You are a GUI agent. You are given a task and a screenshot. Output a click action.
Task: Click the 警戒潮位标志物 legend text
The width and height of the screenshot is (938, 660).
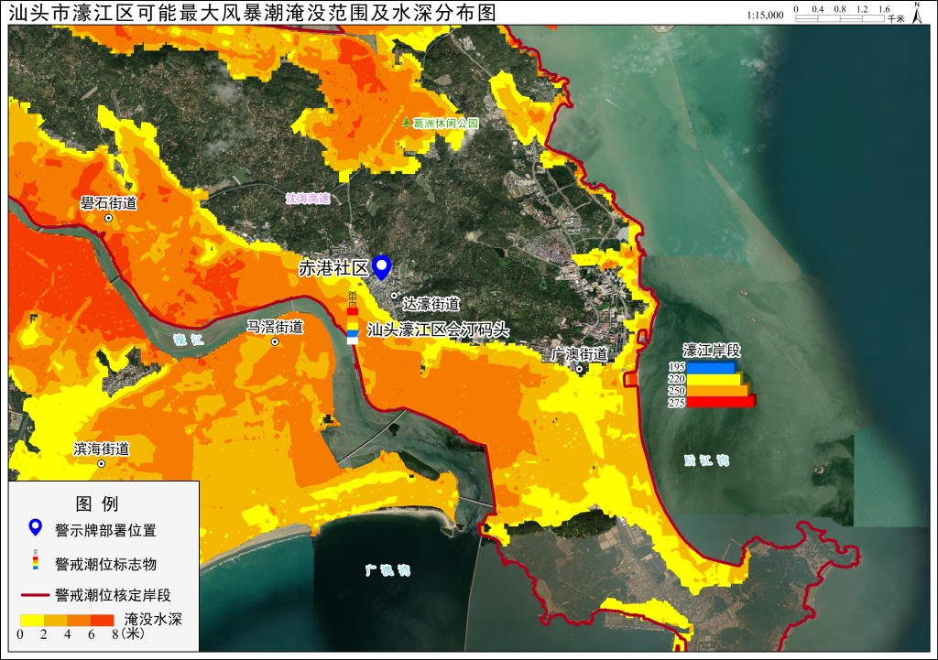pos(105,564)
